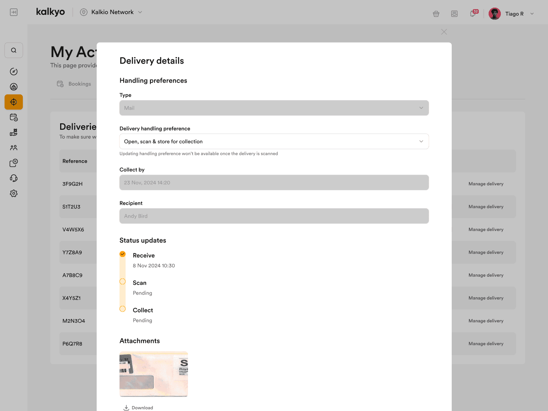Open the disabled Type dropdown showing Mail
The height and width of the screenshot is (411, 548).
click(x=274, y=108)
